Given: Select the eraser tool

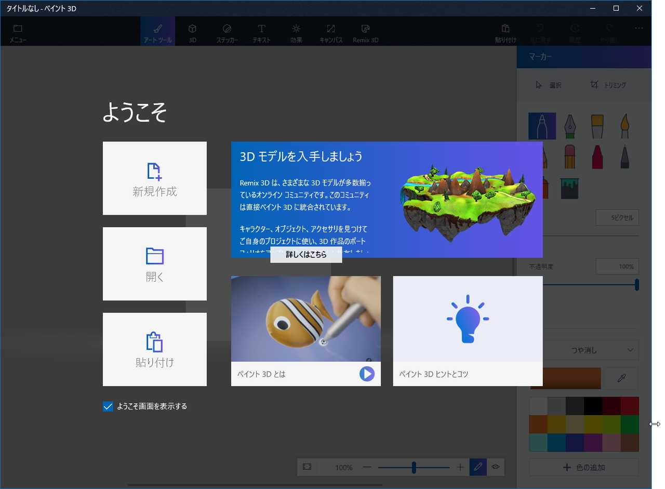Looking at the screenshot, I should tap(570, 161).
